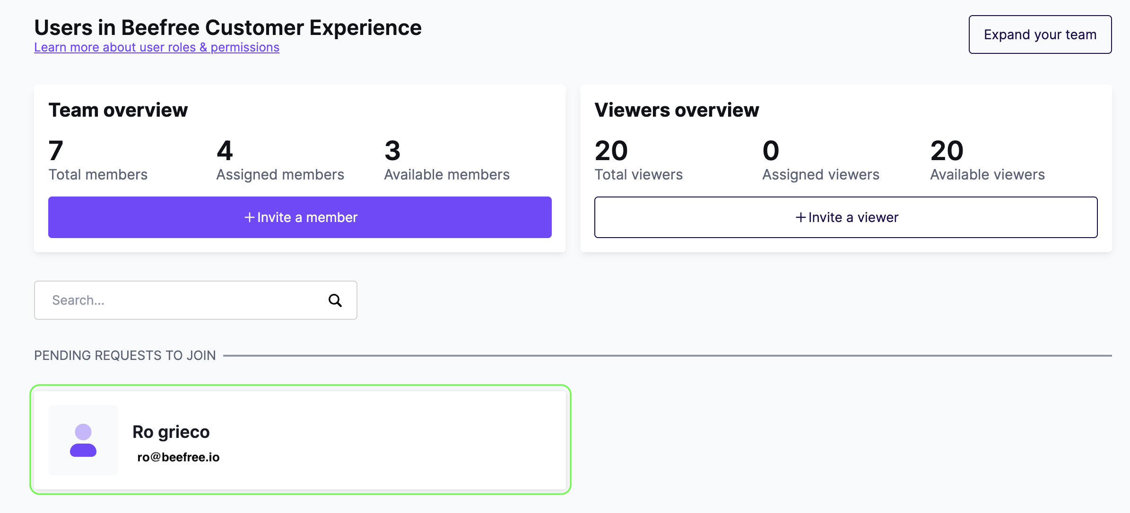Click the Total members count 7
The width and height of the screenshot is (1130, 513).
(56, 151)
